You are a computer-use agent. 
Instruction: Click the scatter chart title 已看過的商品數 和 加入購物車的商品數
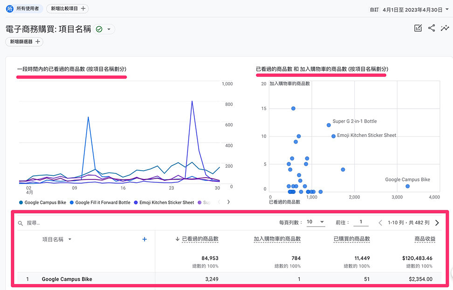tap(322, 69)
